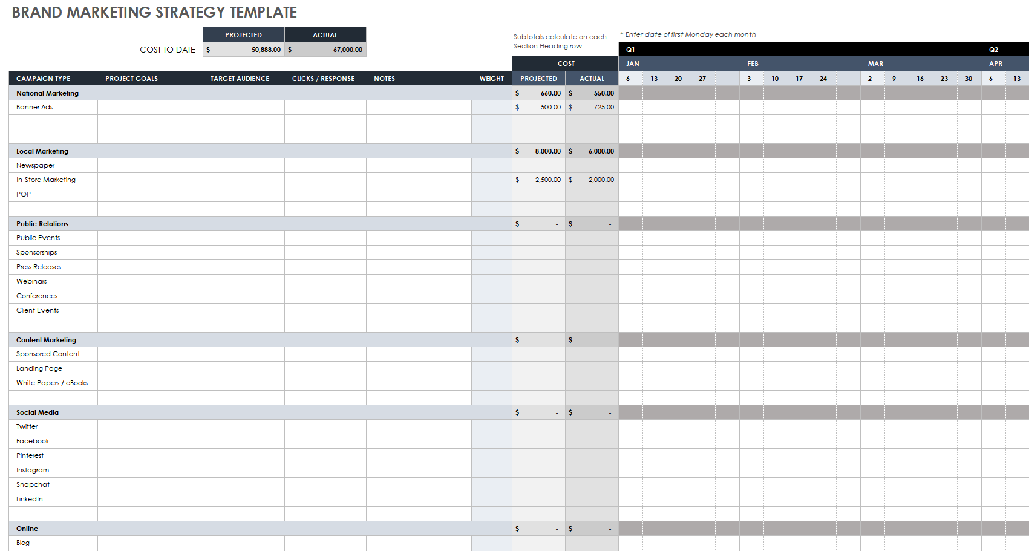This screenshot has width=1029, height=551.
Task: Click the Cost To Date projected value 50,888.00
Action: click(x=244, y=50)
